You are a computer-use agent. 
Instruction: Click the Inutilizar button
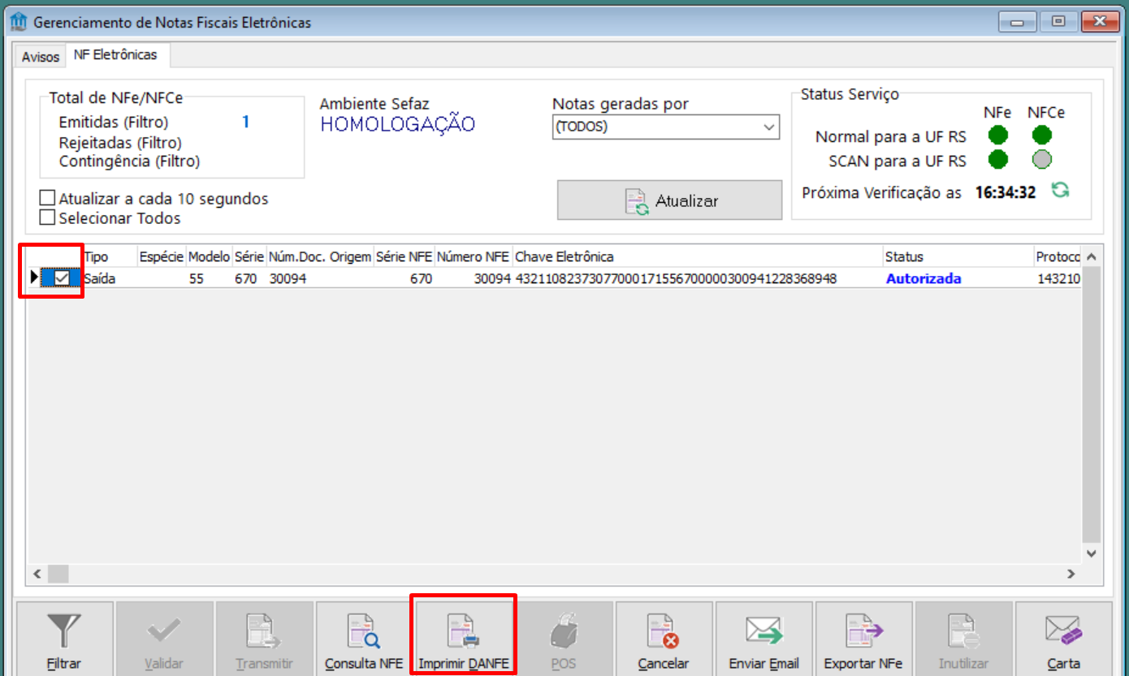click(963, 639)
